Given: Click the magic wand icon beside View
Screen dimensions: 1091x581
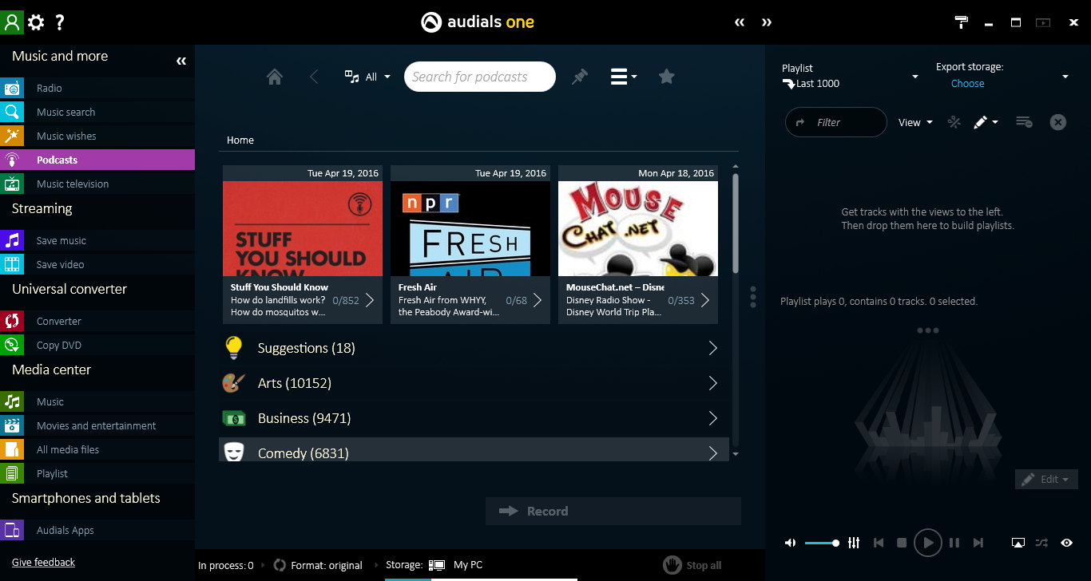Looking at the screenshot, I should pyautogui.click(x=954, y=122).
